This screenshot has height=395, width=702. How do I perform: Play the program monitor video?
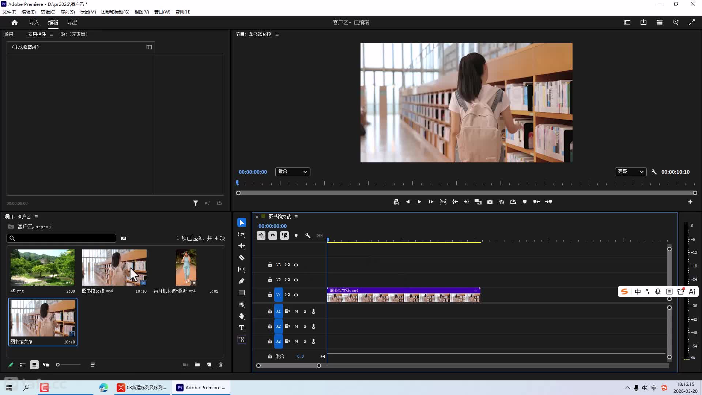tap(419, 202)
